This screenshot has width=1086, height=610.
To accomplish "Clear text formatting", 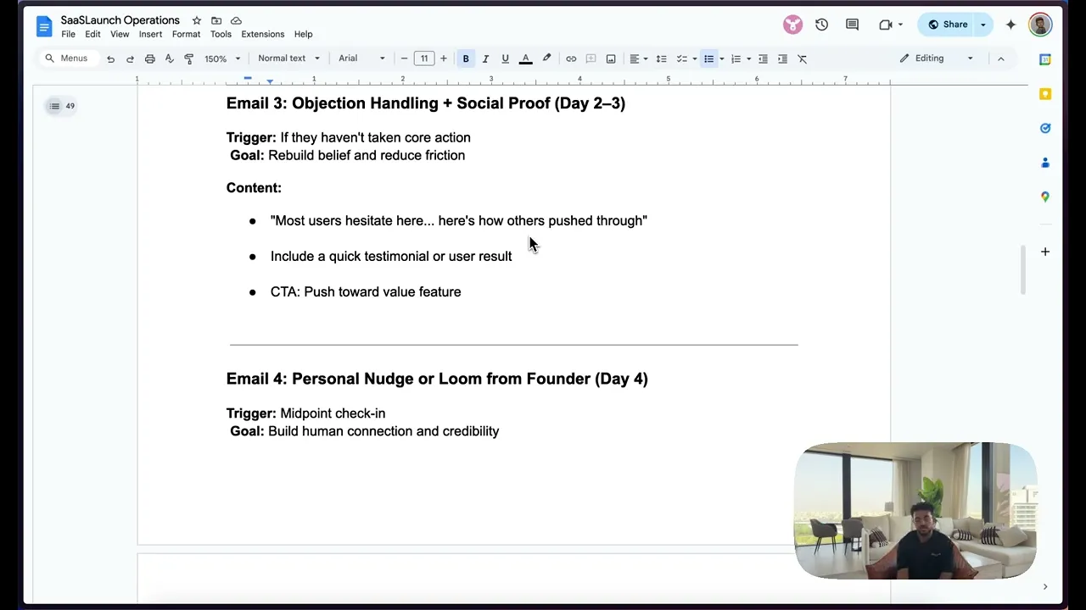I will [x=803, y=58].
